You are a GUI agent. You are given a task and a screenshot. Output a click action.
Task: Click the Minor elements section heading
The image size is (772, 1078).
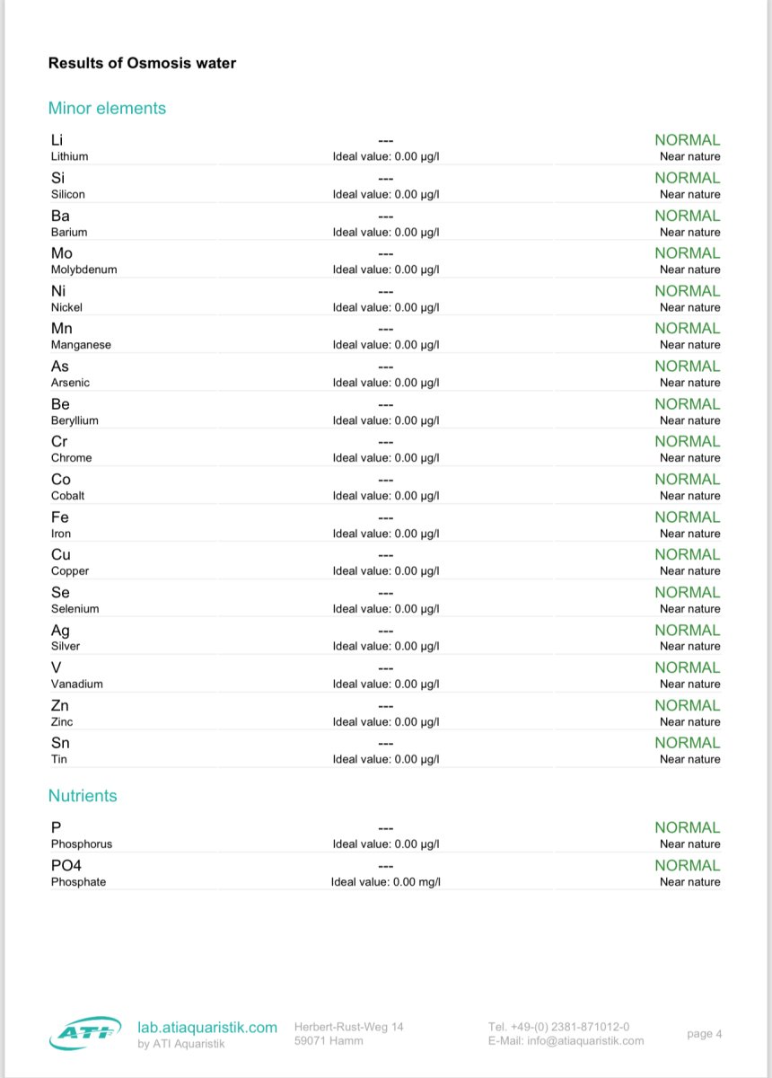coord(107,108)
